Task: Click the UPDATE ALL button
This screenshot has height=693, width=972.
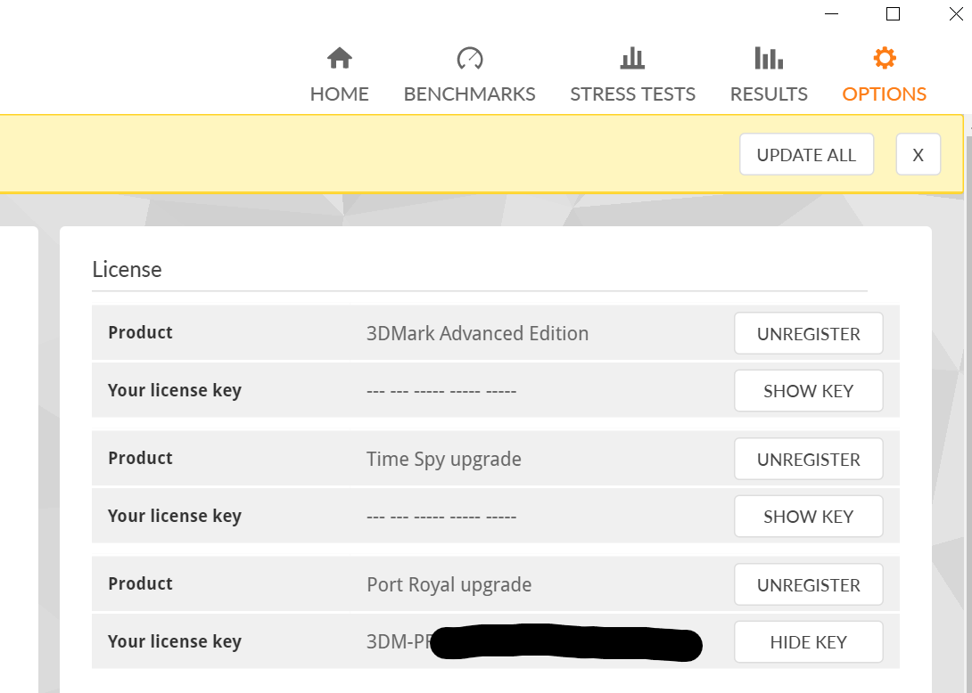Action: point(806,154)
